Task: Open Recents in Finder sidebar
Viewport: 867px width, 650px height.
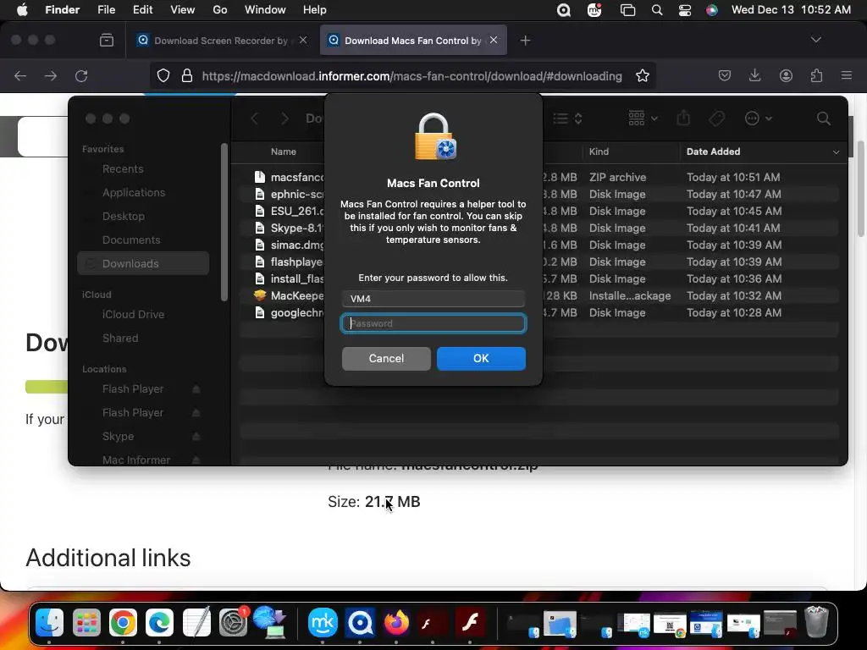Action: [123, 168]
